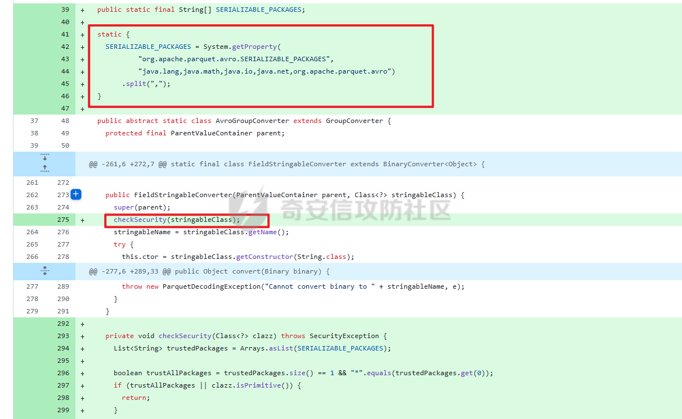
Task: Click the SERIALIZABLE_PACKAGES declaration on line 39
Action: coord(258,10)
